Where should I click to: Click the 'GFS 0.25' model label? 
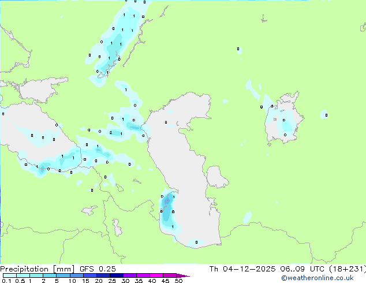pos(98,269)
